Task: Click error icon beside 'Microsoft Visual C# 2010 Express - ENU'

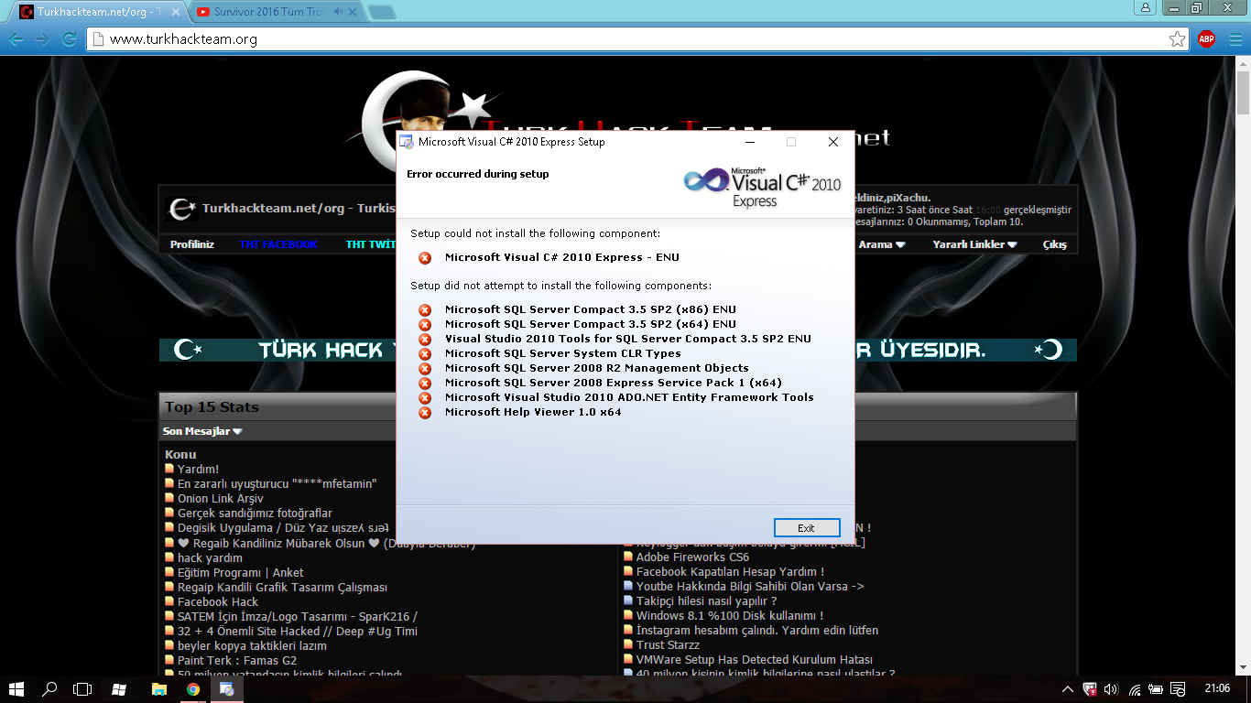Action: [x=425, y=258]
